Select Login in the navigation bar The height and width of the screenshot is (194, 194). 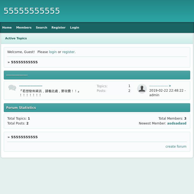tap(74, 27)
